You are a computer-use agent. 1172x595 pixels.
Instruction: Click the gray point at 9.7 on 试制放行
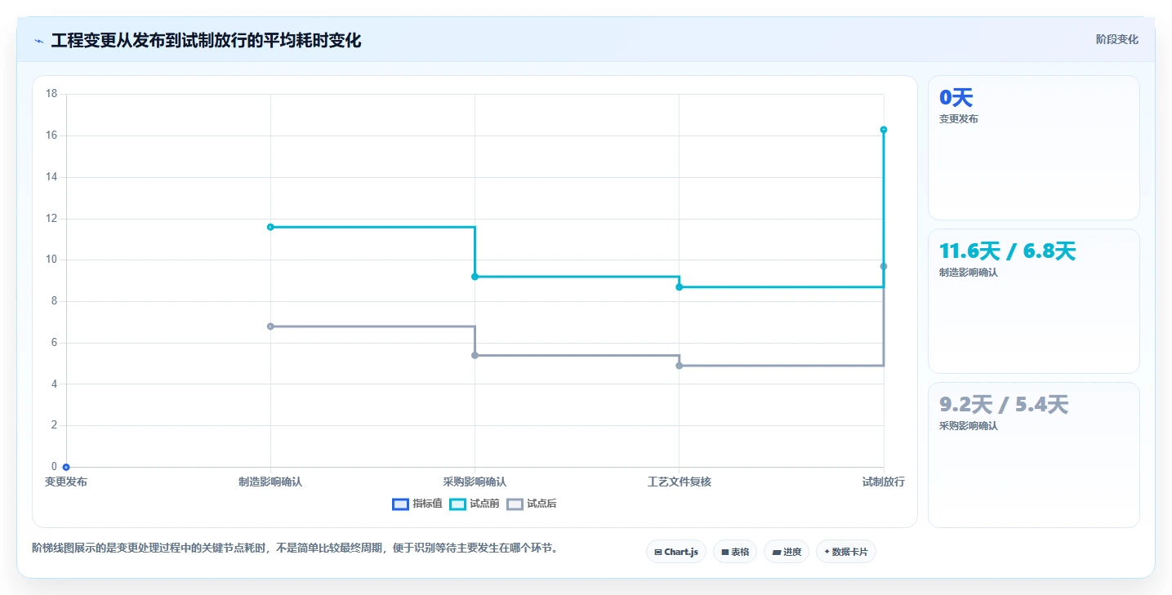884,266
